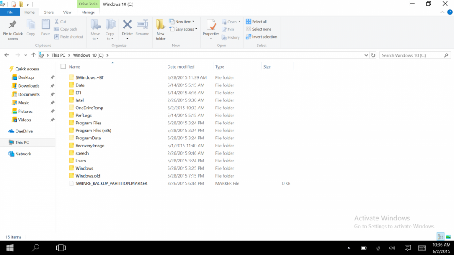
Task: Go up one level with up arrow
Action: tap(34, 55)
